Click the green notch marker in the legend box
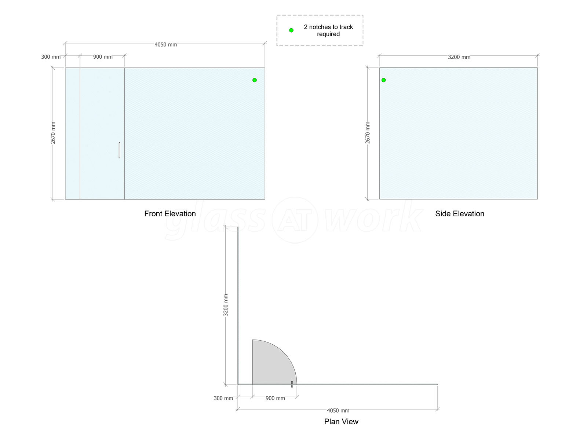The image size is (587, 440). tap(291, 30)
